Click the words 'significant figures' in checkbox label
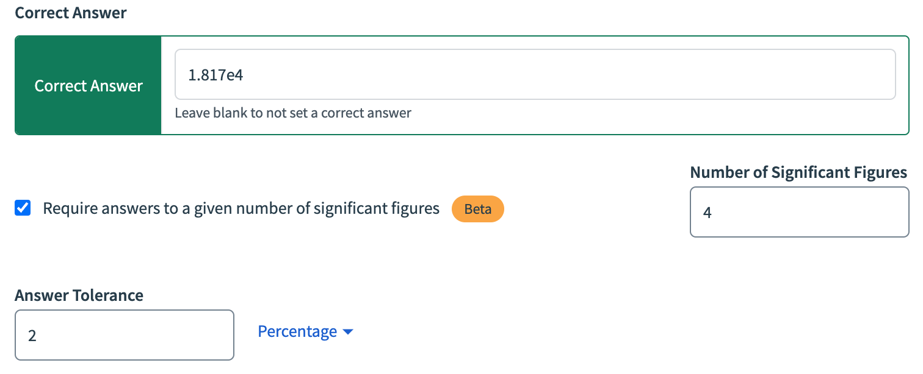The image size is (923, 374). [x=377, y=209]
